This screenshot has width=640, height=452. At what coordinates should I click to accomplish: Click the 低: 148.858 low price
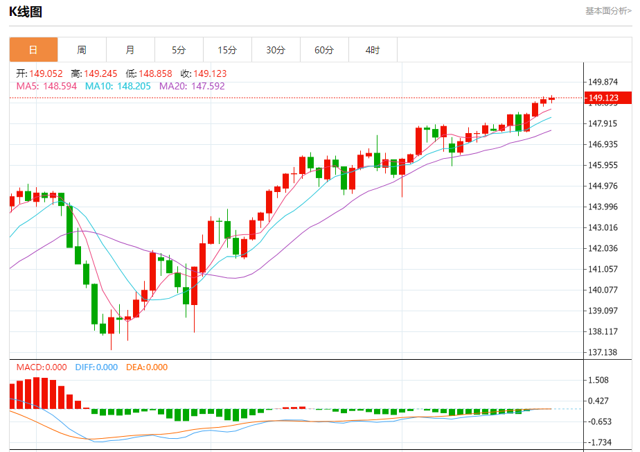(148, 73)
